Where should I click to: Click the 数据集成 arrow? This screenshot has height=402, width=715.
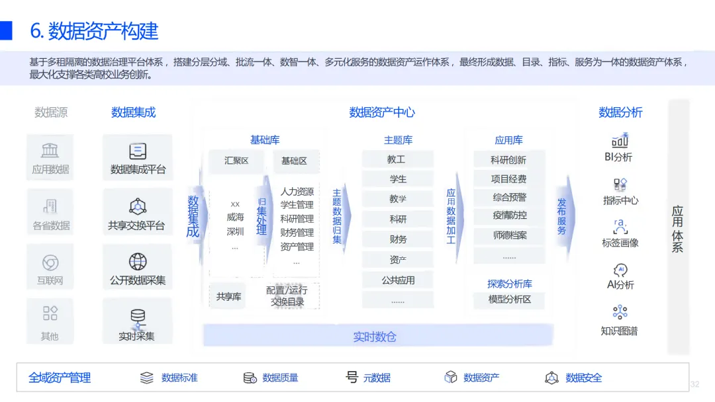tap(196, 217)
